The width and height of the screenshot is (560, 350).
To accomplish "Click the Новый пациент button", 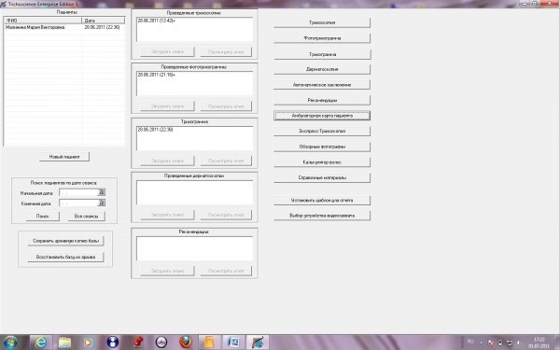I will tap(64, 157).
